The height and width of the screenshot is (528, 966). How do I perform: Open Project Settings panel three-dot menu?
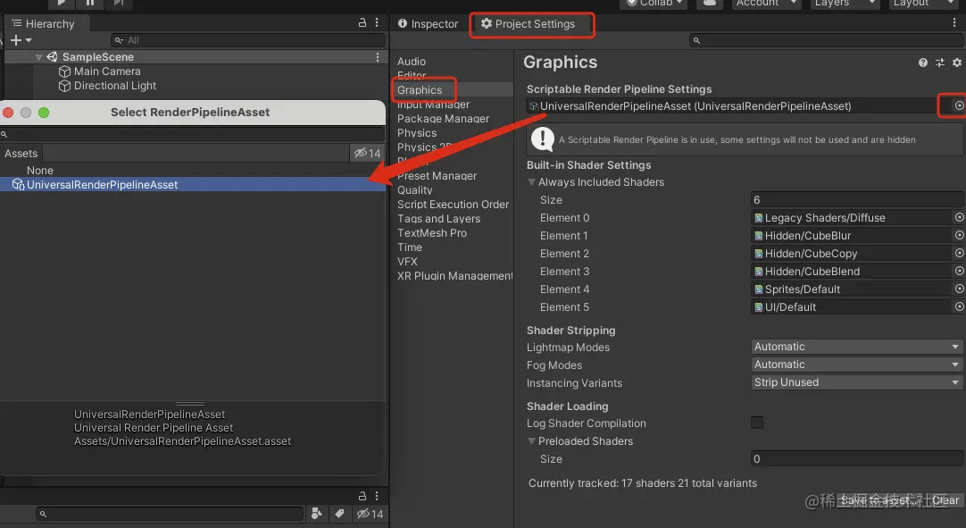(954, 22)
